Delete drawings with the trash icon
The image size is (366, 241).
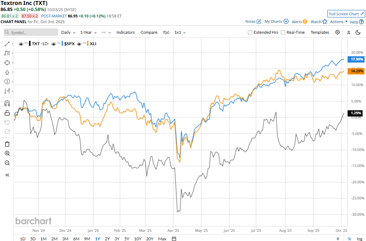(x=7, y=144)
